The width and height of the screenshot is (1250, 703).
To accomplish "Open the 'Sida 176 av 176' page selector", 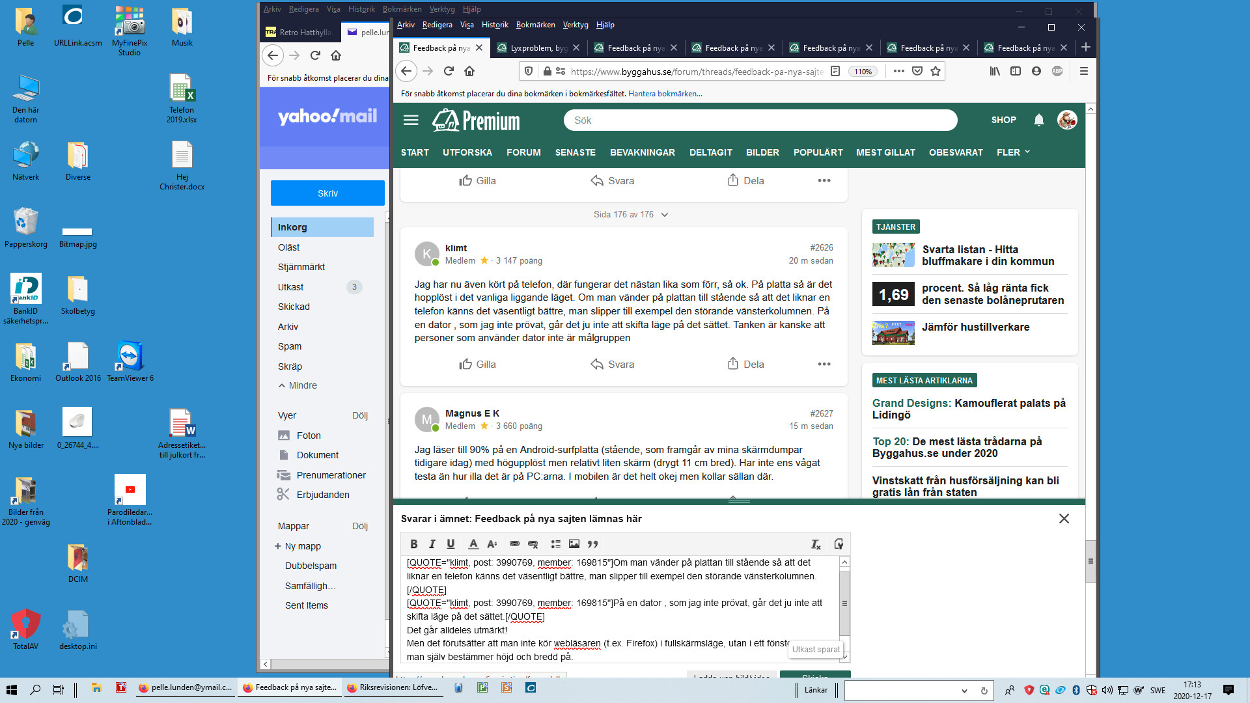I will click(630, 214).
